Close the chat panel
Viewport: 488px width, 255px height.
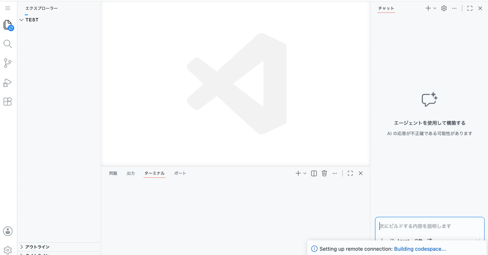point(480,8)
